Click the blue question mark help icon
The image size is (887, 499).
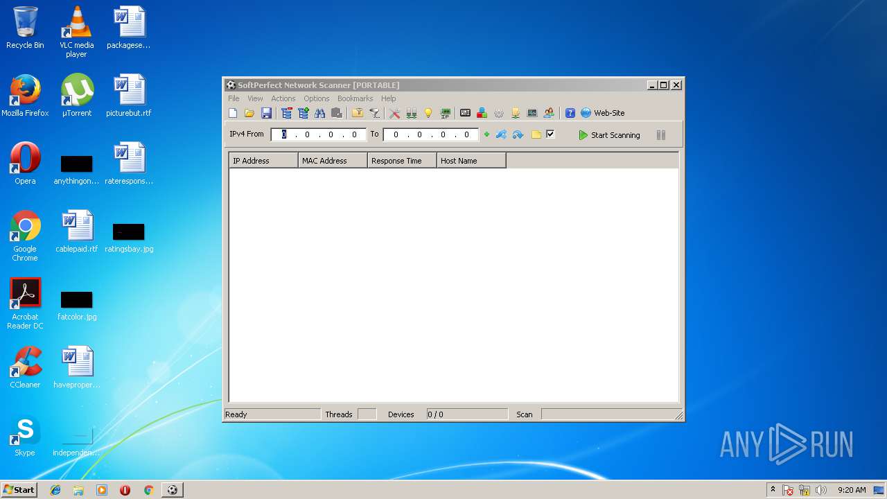[570, 113]
